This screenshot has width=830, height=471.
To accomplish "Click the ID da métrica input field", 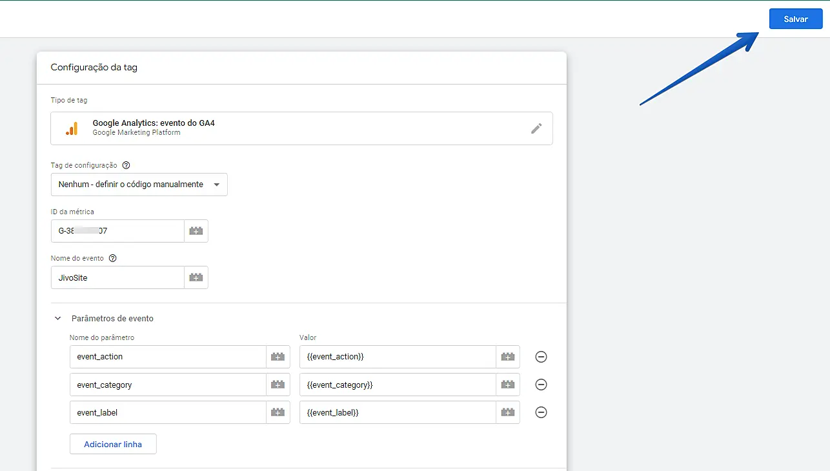I will pyautogui.click(x=117, y=231).
